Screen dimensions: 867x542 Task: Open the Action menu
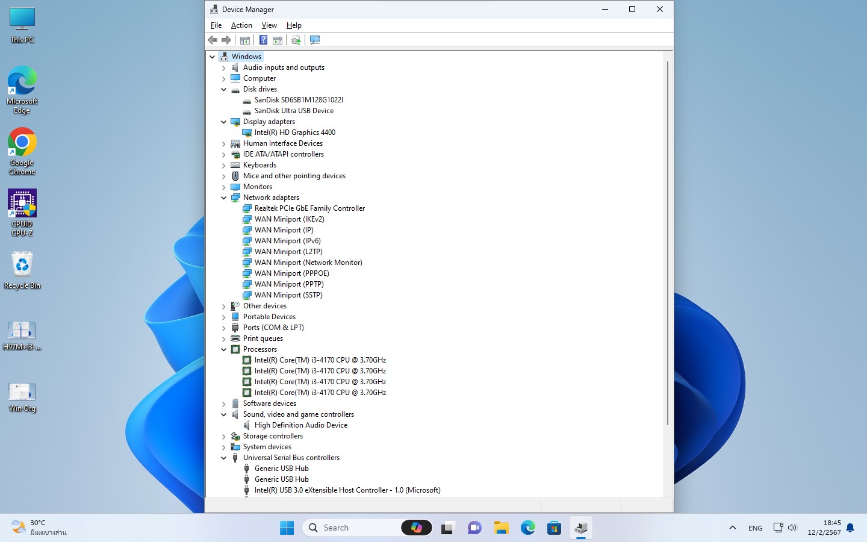(x=241, y=25)
